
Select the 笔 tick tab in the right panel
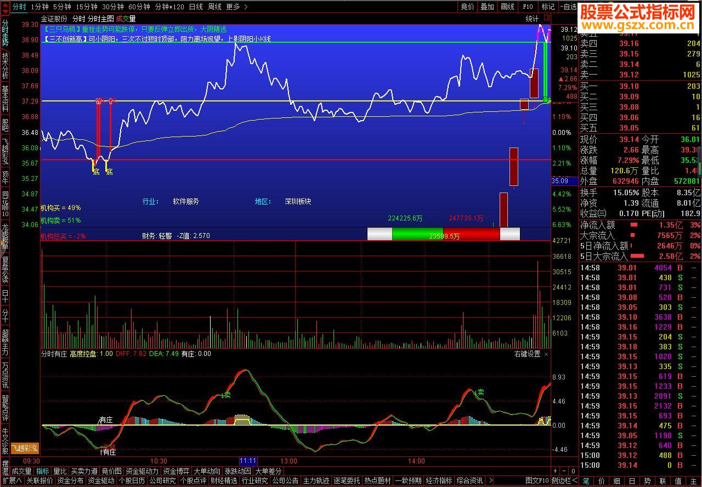tap(586, 481)
